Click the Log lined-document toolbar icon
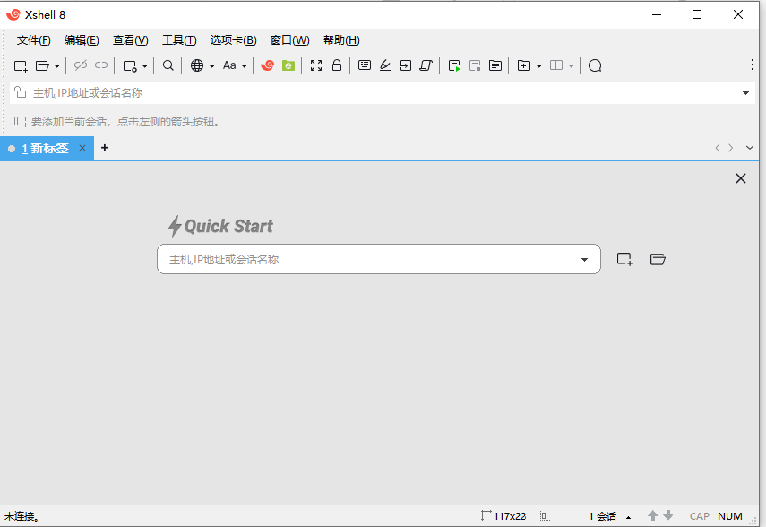This screenshot has height=527, width=766. pyautogui.click(x=495, y=65)
